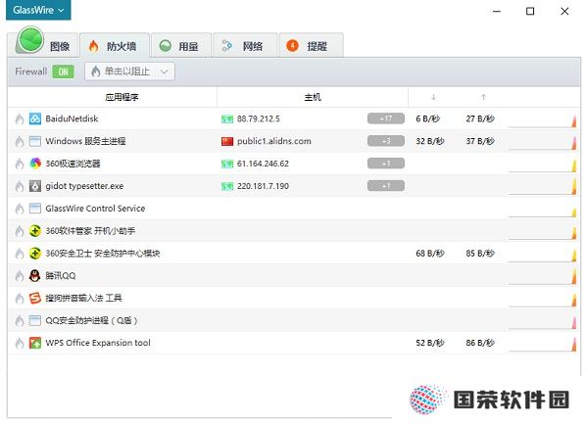
Task: Sort by upload arrow column header
Action: [483, 98]
